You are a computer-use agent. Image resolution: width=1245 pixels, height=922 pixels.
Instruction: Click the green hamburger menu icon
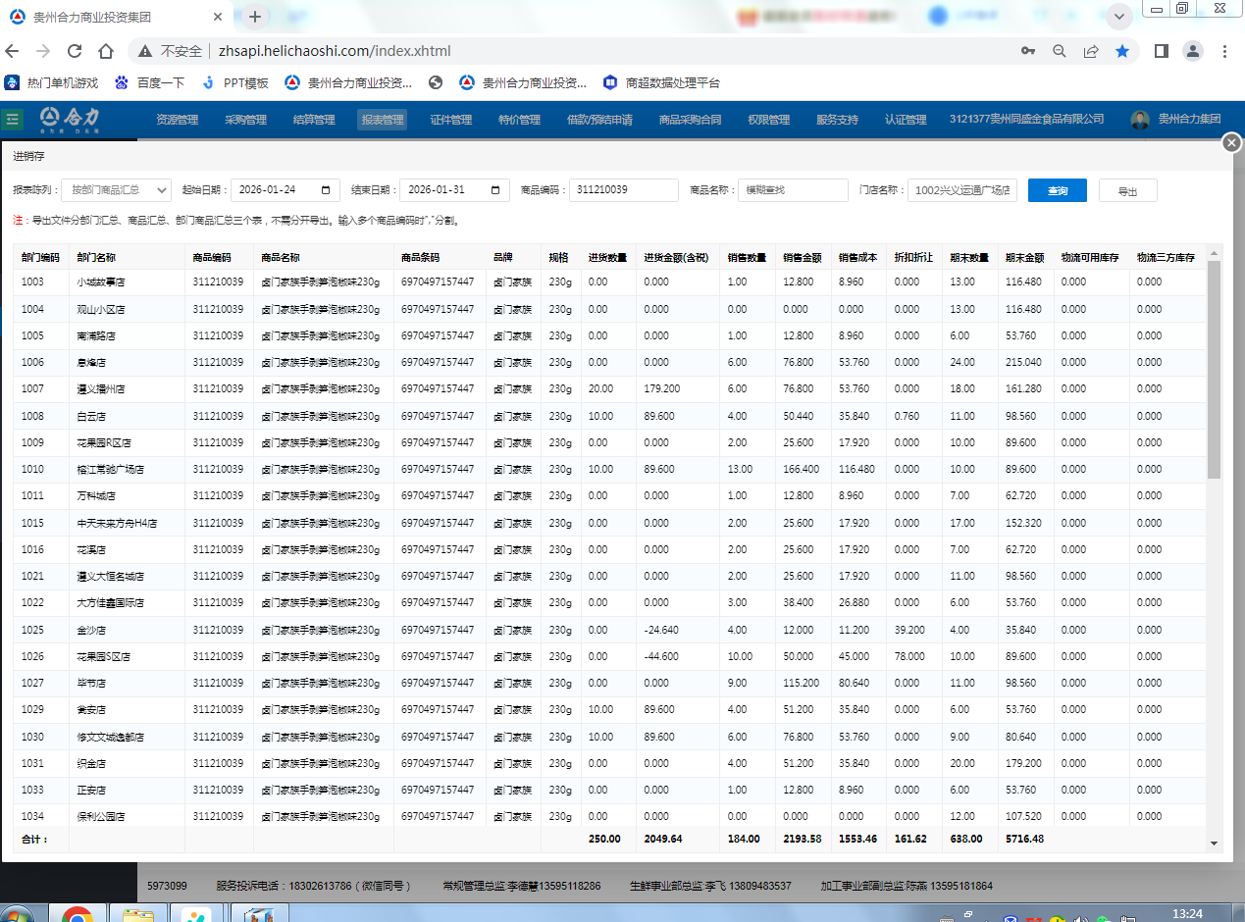(13, 119)
